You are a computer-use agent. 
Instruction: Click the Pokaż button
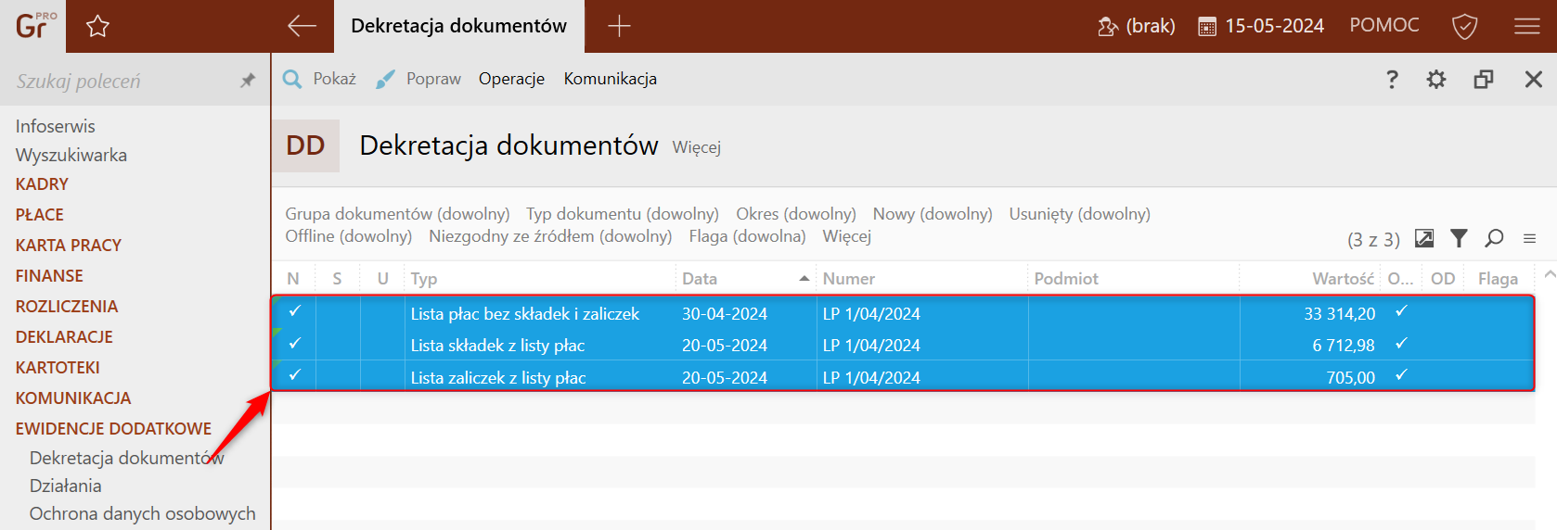(320, 79)
